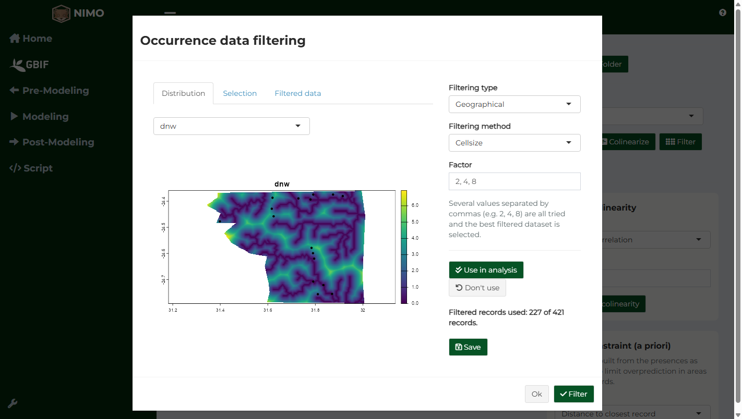The image size is (742, 419).
Task: Switch to the Distribution tab
Action: pyautogui.click(x=183, y=93)
